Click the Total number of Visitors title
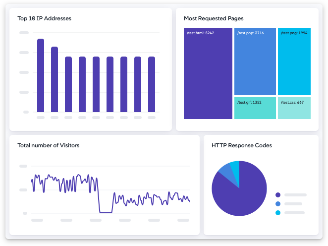 click(49, 145)
